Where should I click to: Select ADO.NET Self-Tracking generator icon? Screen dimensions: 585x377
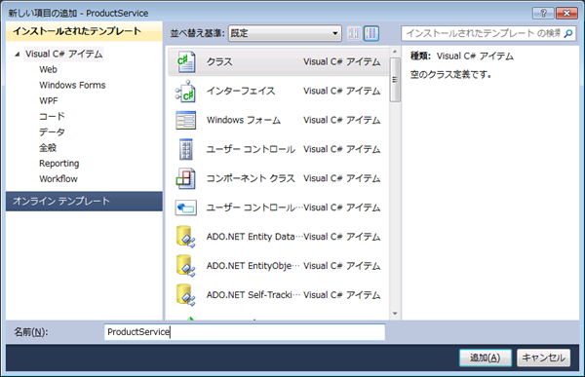186,295
